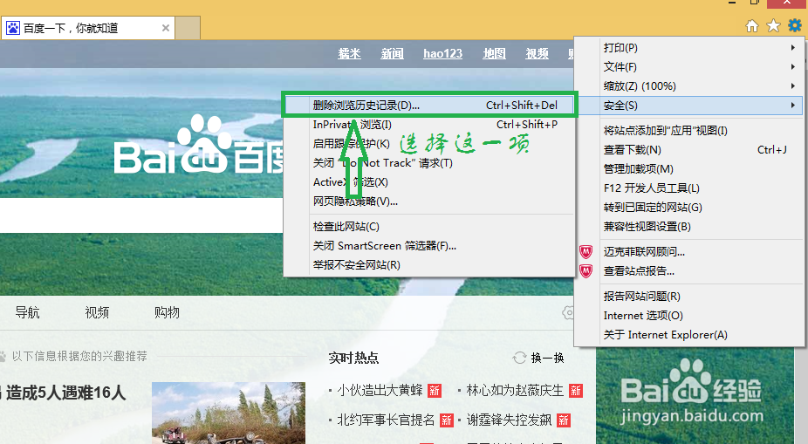Switch to the 购物 tab

pos(167,312)
